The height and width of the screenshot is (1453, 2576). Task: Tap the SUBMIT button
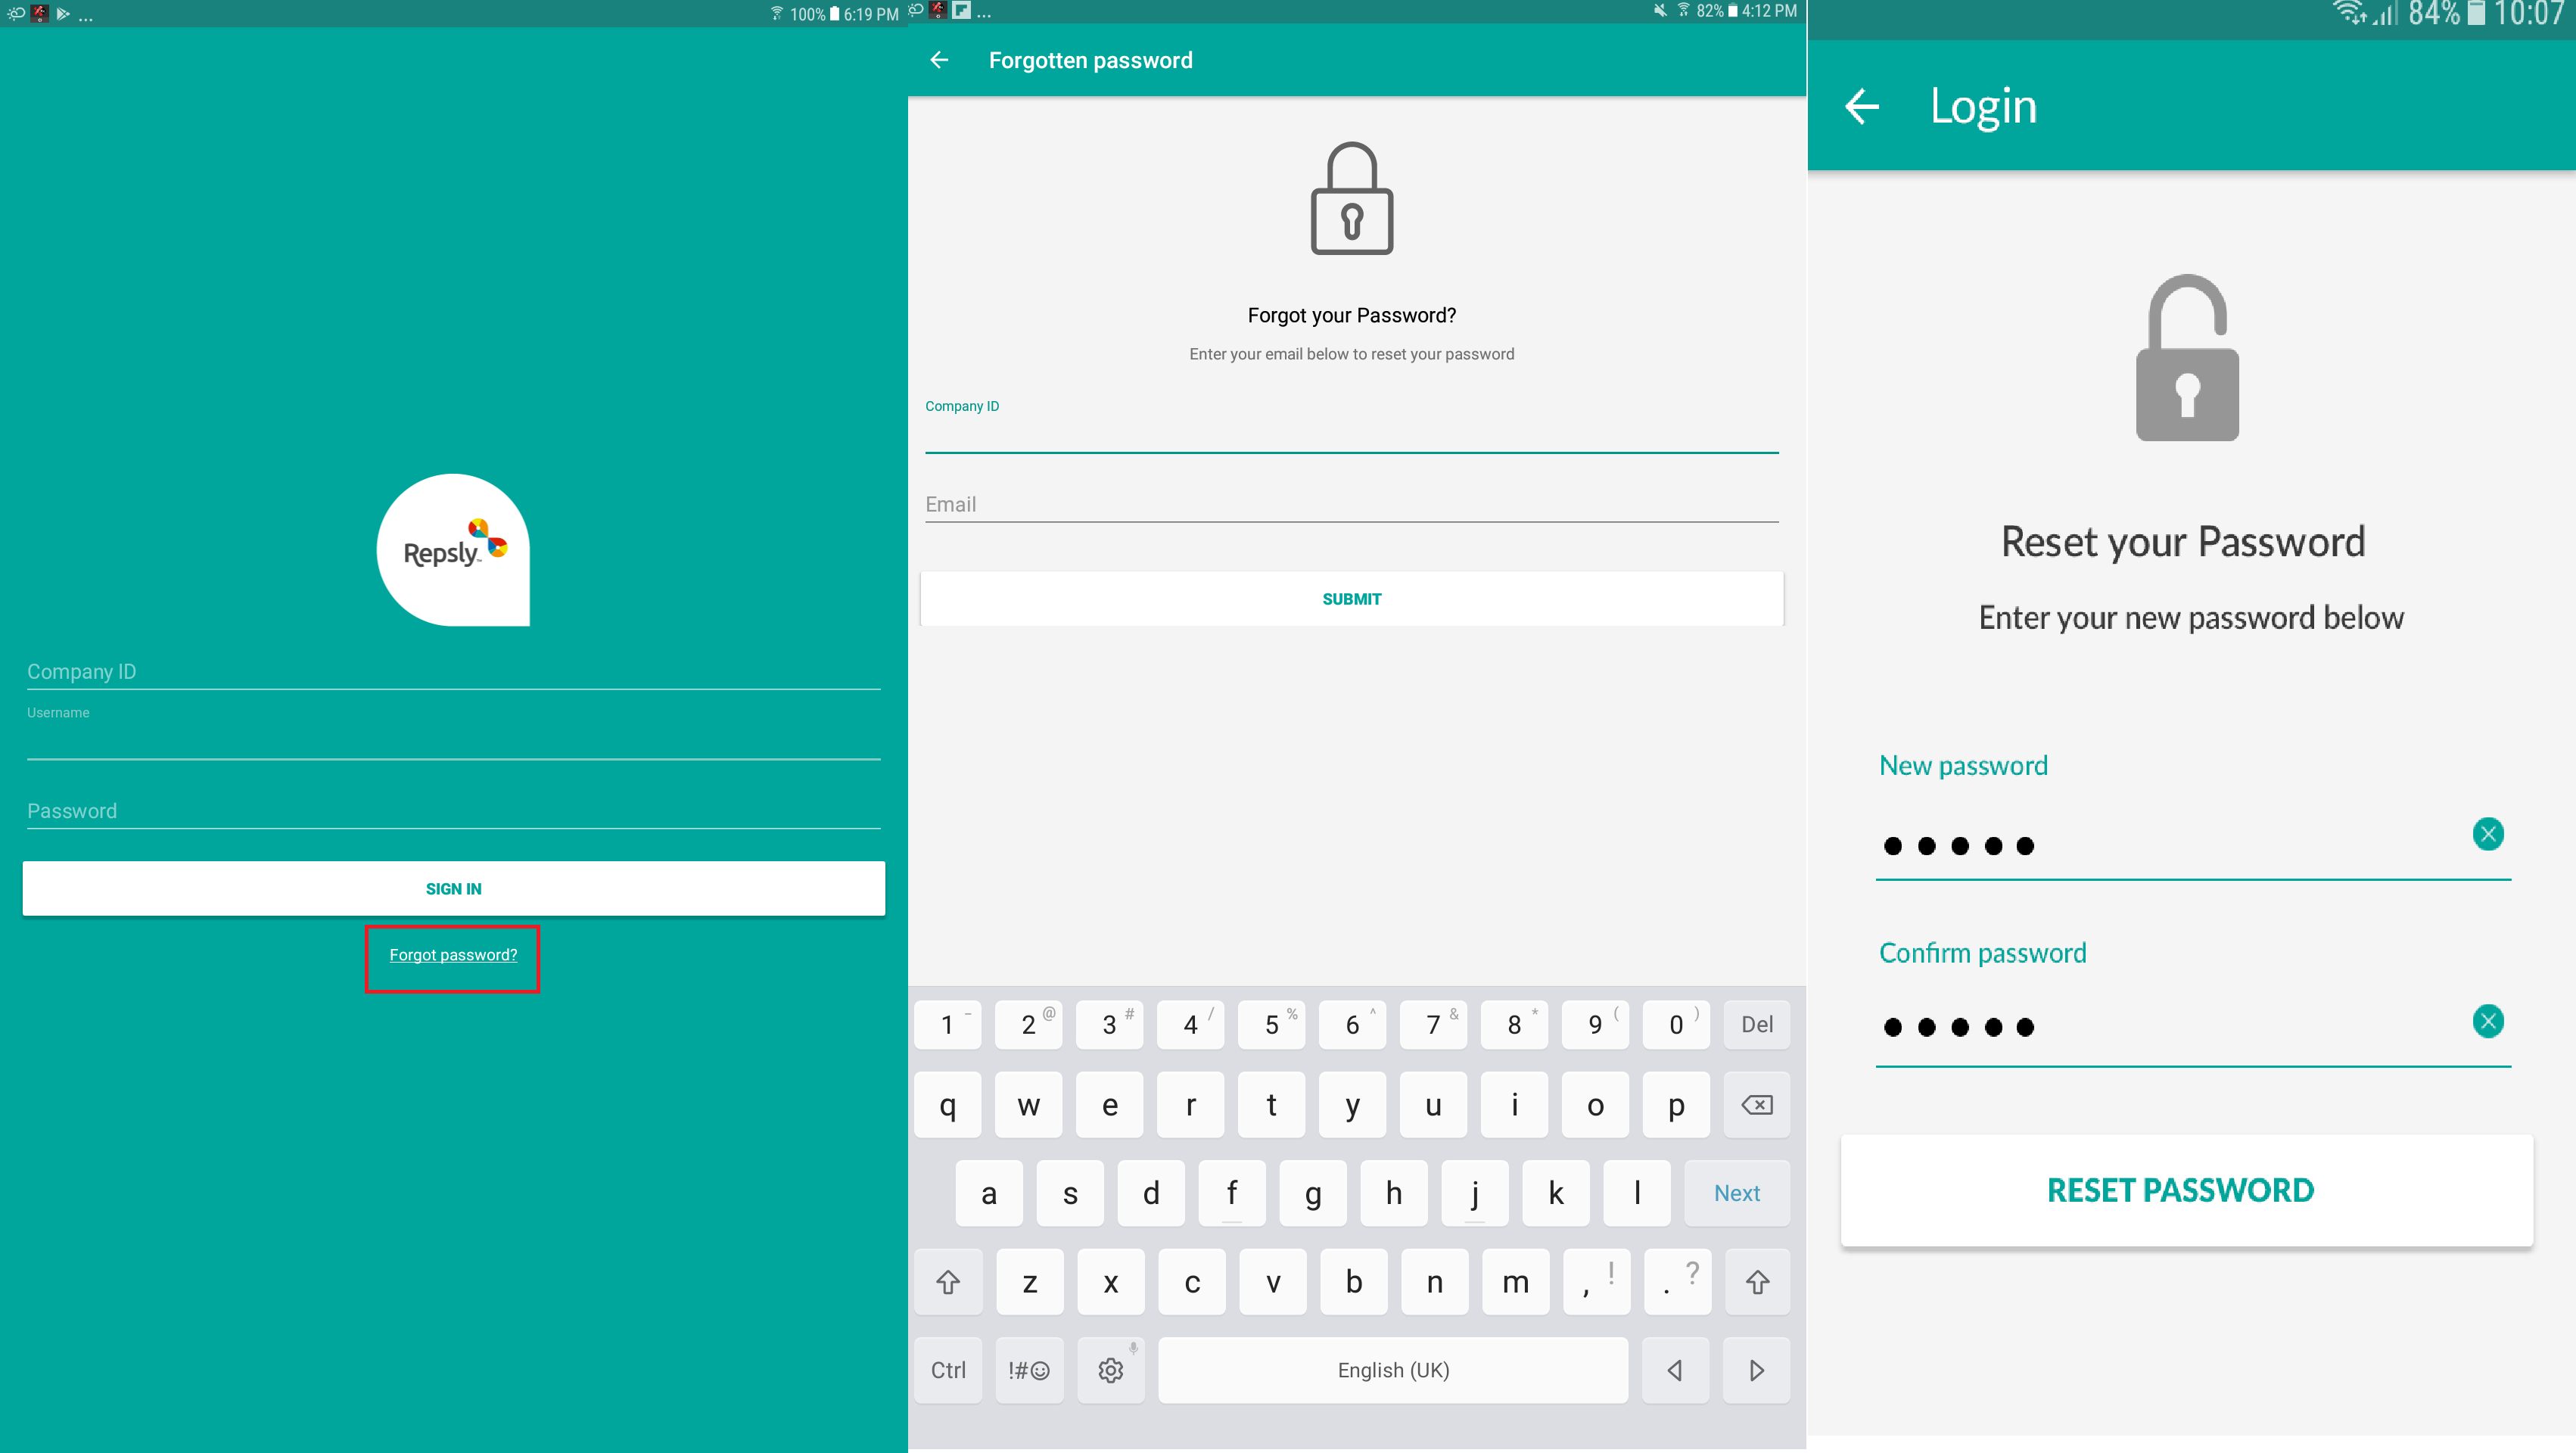pos(1352,599)
